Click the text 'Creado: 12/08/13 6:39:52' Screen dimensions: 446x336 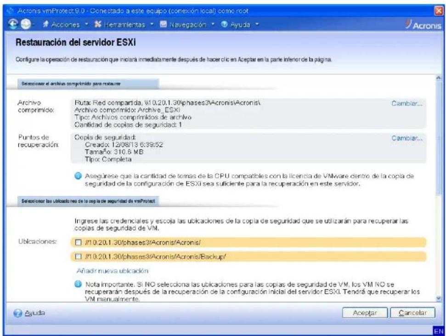pyautogui.click(x=124, y=145)
